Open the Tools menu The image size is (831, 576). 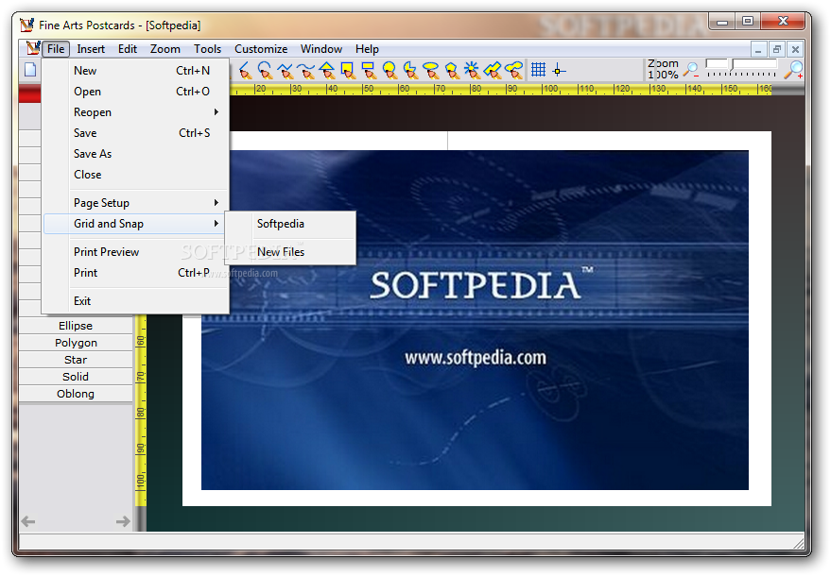point(207,49)
